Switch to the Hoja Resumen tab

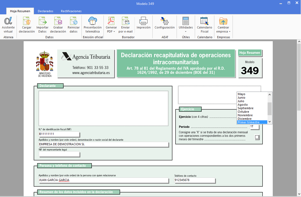point(20,11)
